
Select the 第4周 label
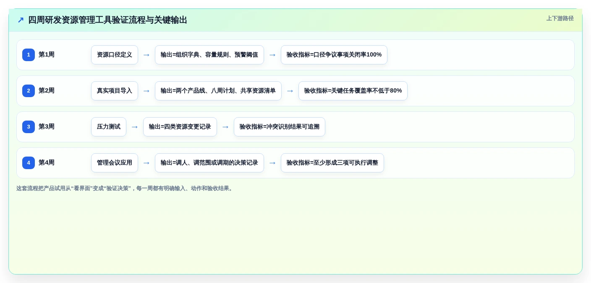(x=47, y=163)
